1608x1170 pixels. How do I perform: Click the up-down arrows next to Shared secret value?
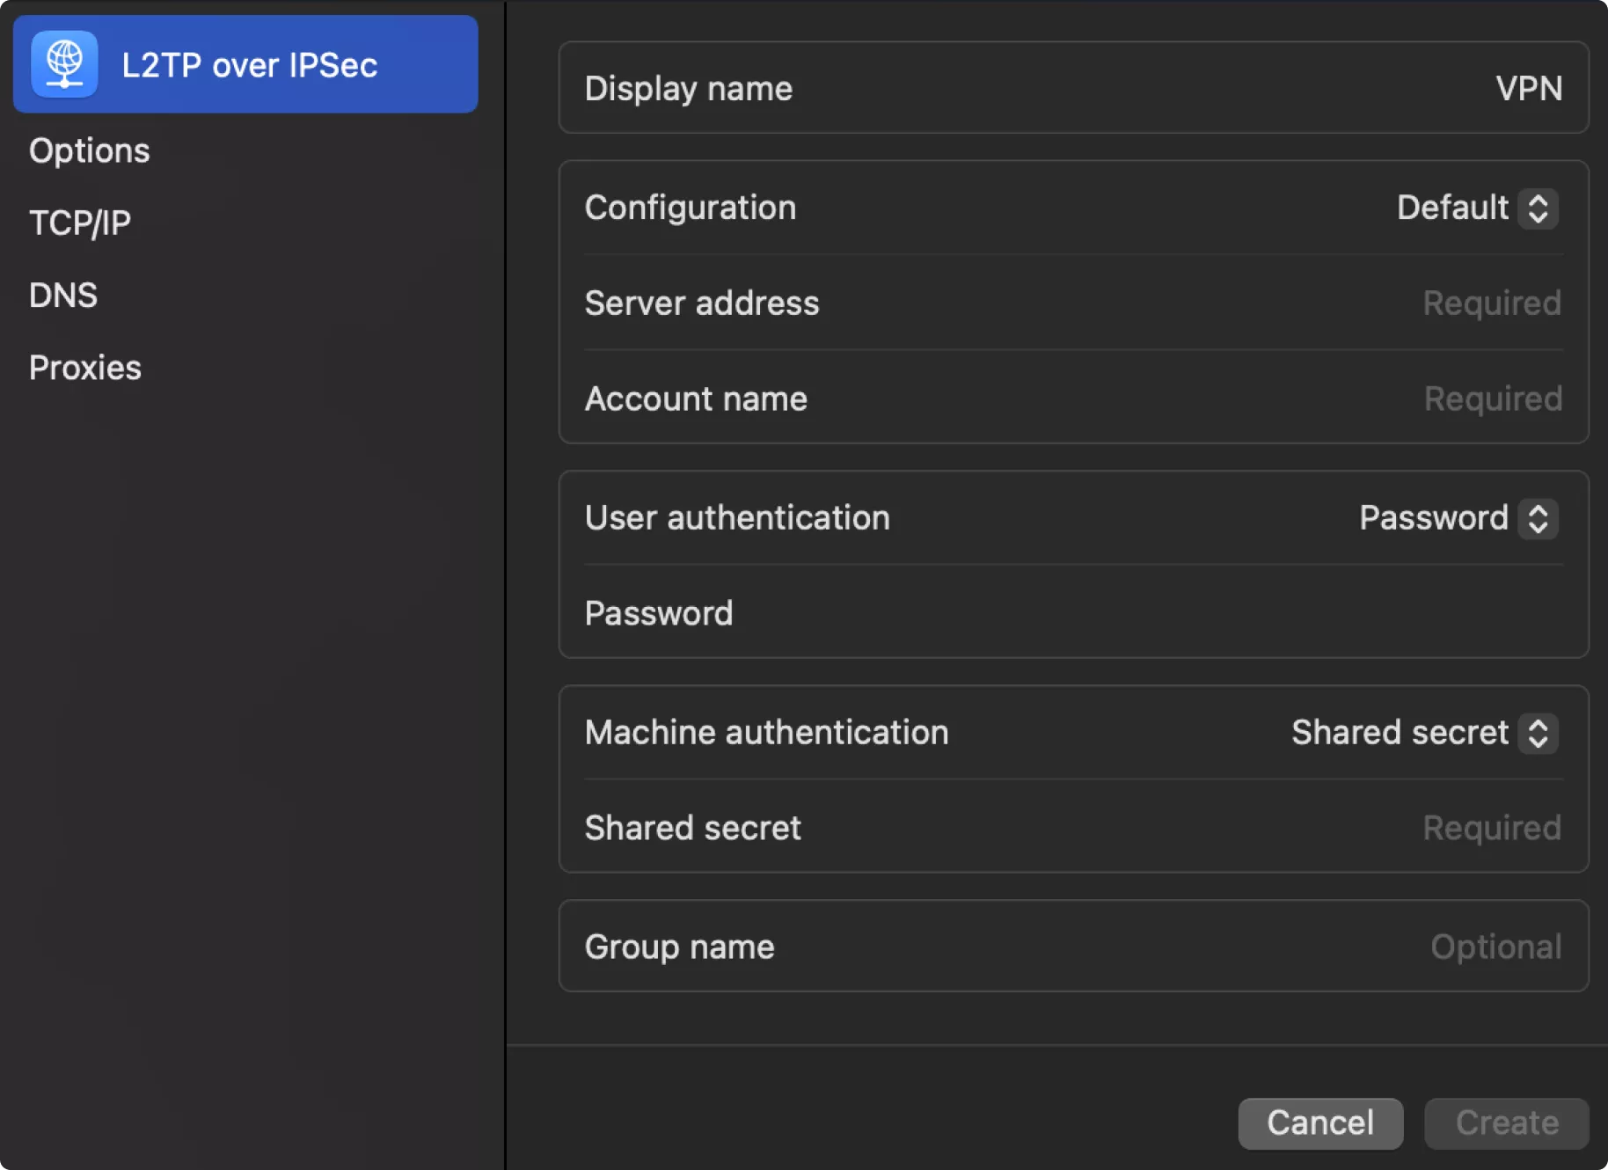(x=1538, y=733)
